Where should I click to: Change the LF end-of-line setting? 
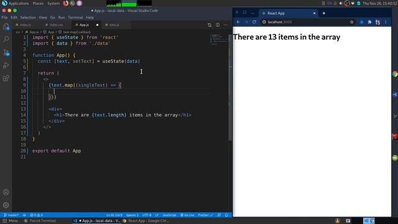coord(157,215)
